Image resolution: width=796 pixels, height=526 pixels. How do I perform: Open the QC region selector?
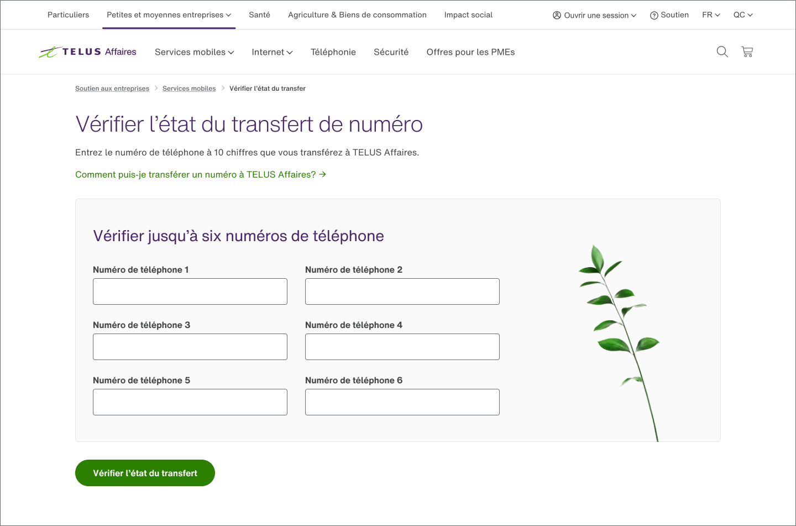point(743,15)
